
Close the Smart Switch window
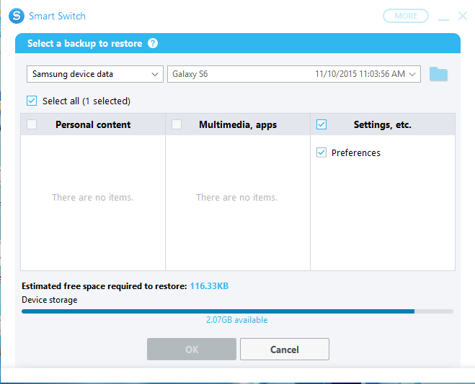click(x=463, y=16)
